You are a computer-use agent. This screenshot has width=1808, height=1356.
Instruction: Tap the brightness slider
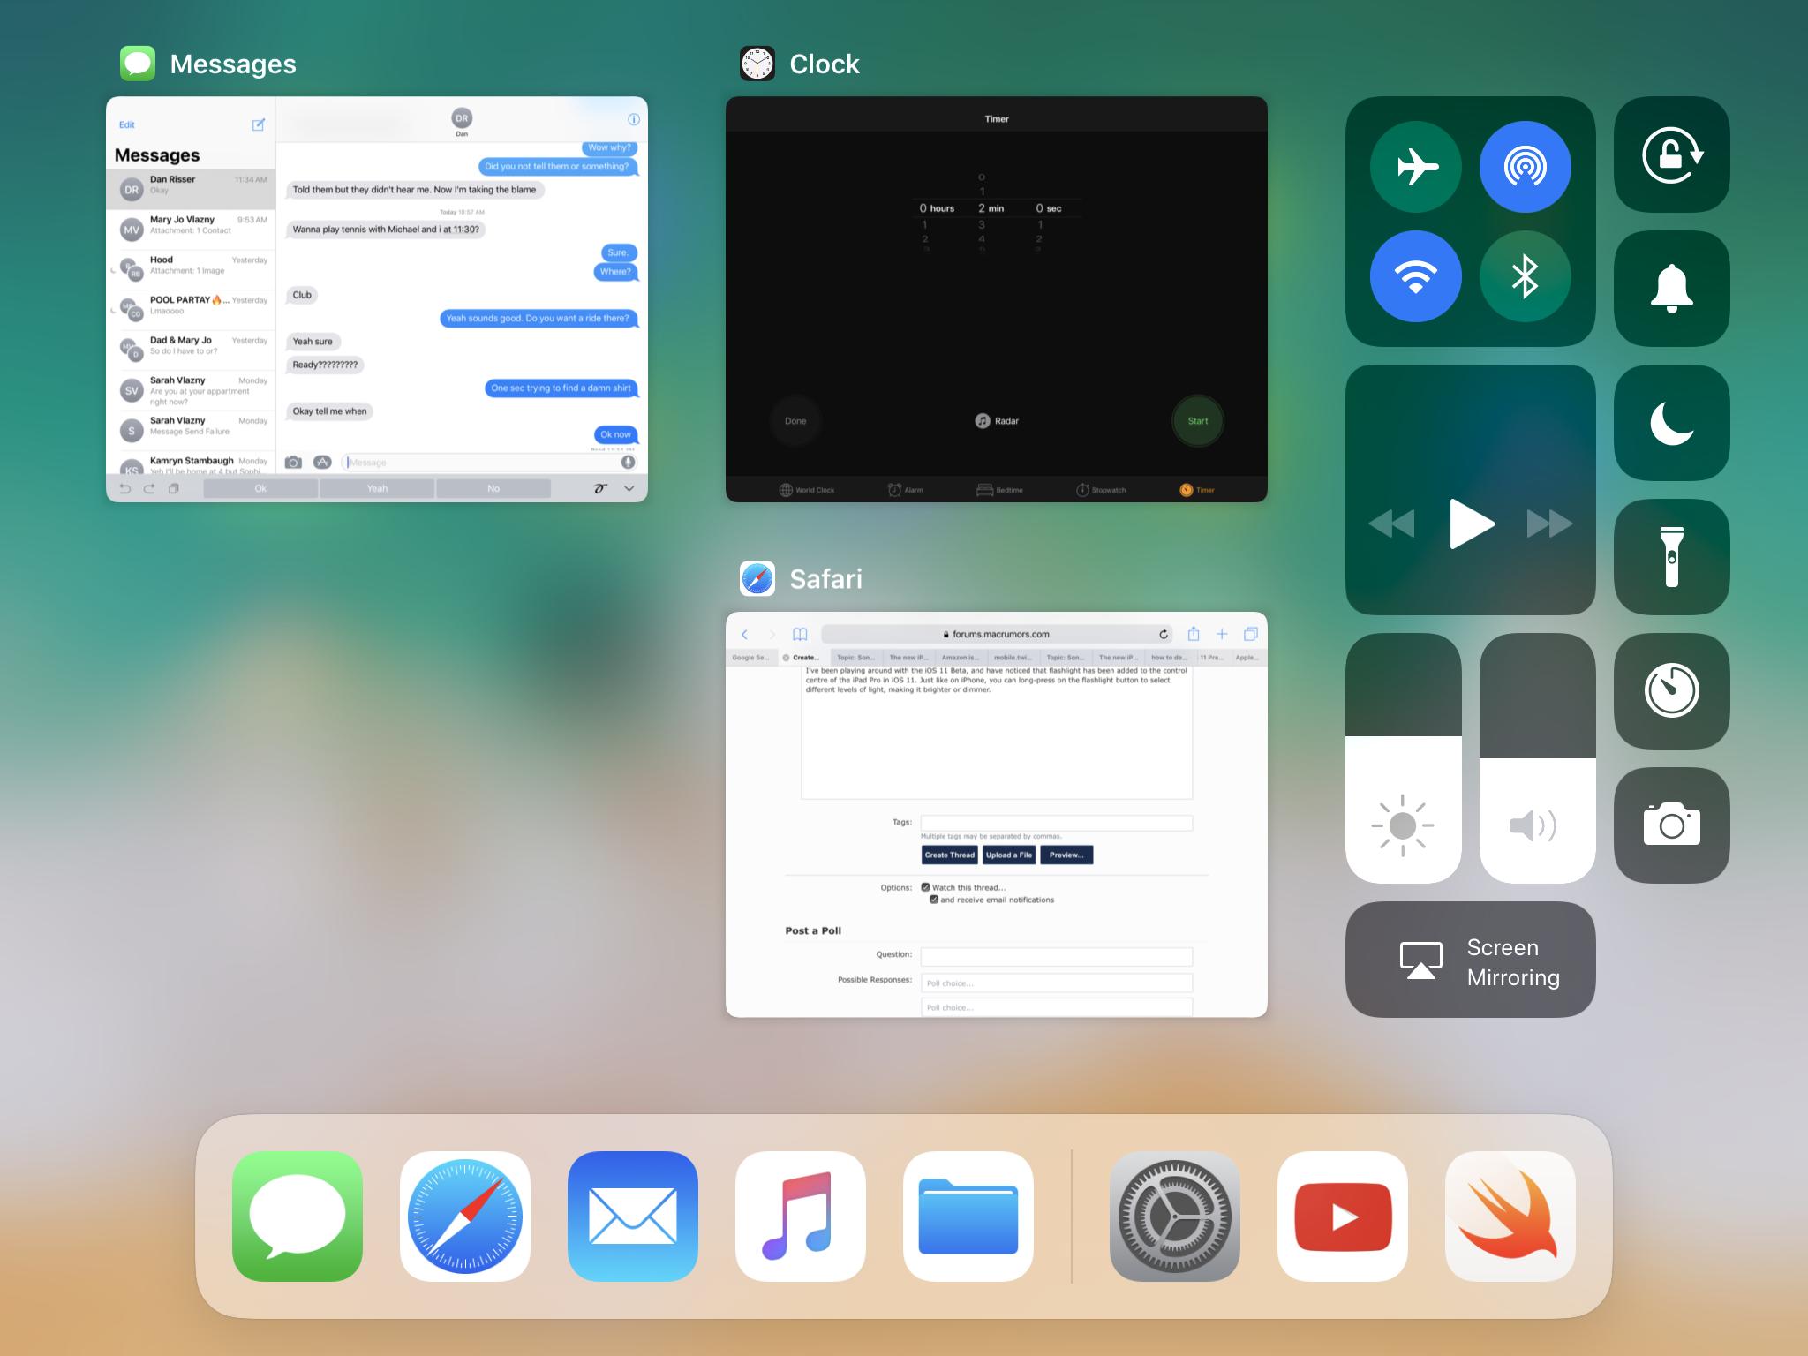click(1403, 757)
